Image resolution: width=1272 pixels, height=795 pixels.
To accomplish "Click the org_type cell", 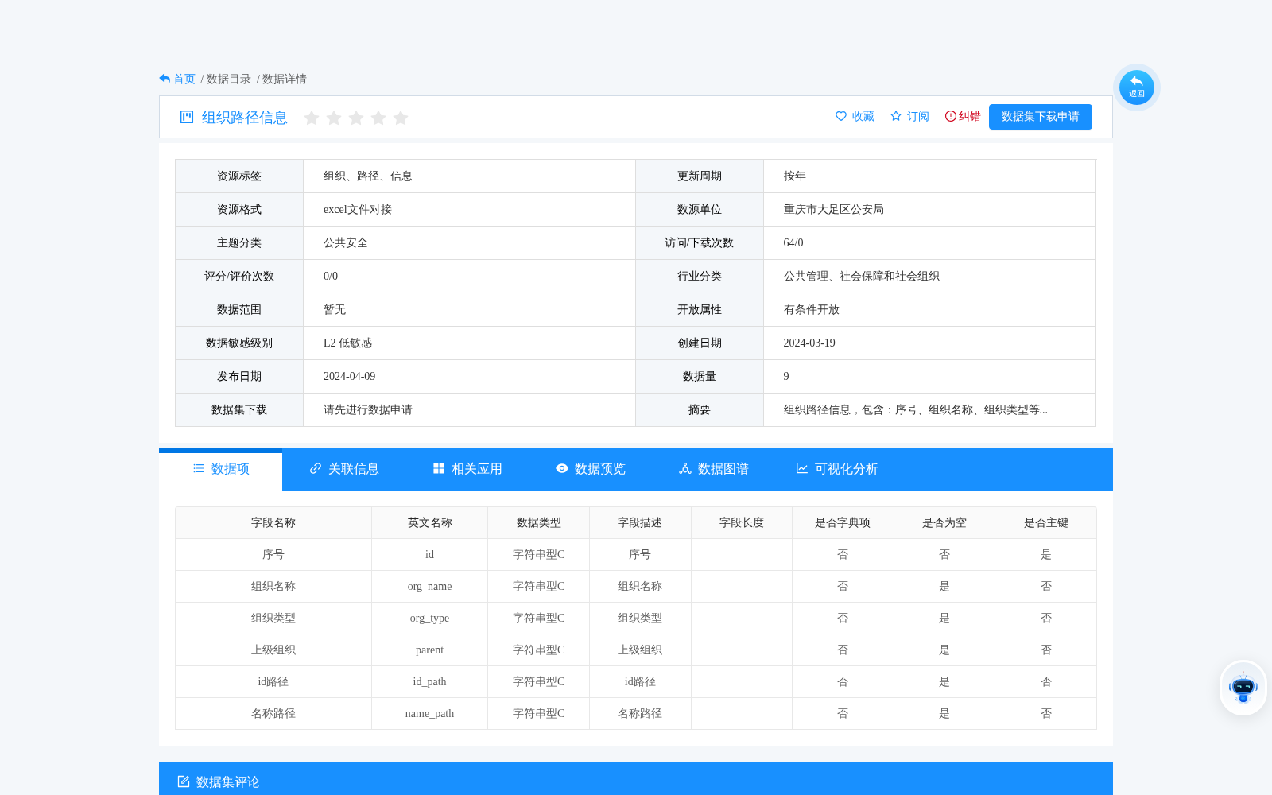I will [430, 619].
